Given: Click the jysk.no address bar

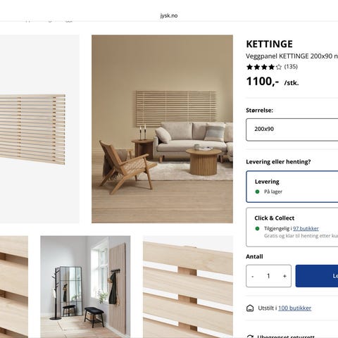Looking at the screenshot, I should pyautogui.click(x=169, y=15).
